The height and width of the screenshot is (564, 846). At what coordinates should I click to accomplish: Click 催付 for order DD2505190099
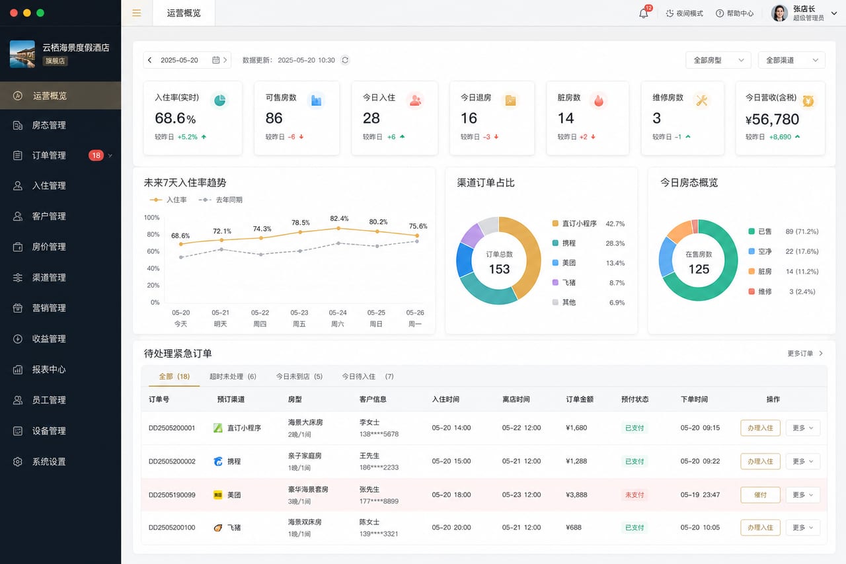pos(760,495)
